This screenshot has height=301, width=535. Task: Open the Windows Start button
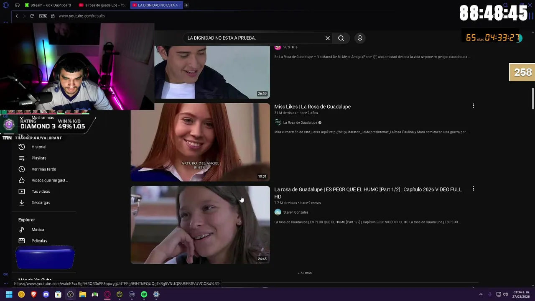pos(9,294)
